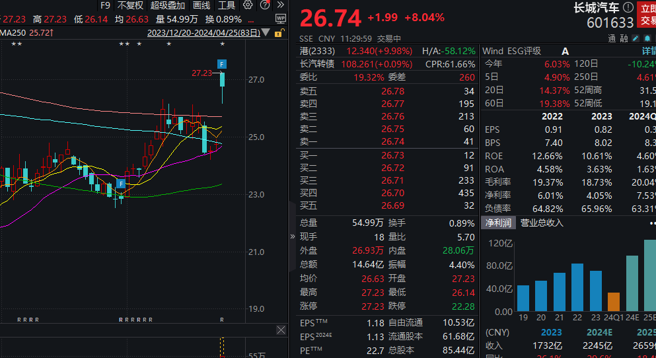This screenshot has width=656, height=358.
Task: Toggle the yellow date-range lock icon
Action: pyautogui.click(x=279, y=32)
